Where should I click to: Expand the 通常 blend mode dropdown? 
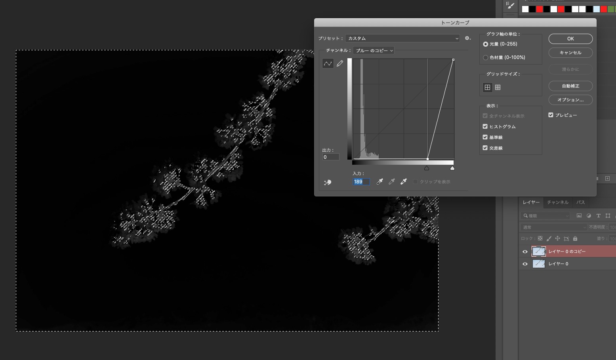[x=553, y=227]
